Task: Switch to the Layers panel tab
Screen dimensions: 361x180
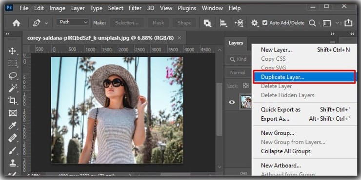Action: [x=236, y=43]
